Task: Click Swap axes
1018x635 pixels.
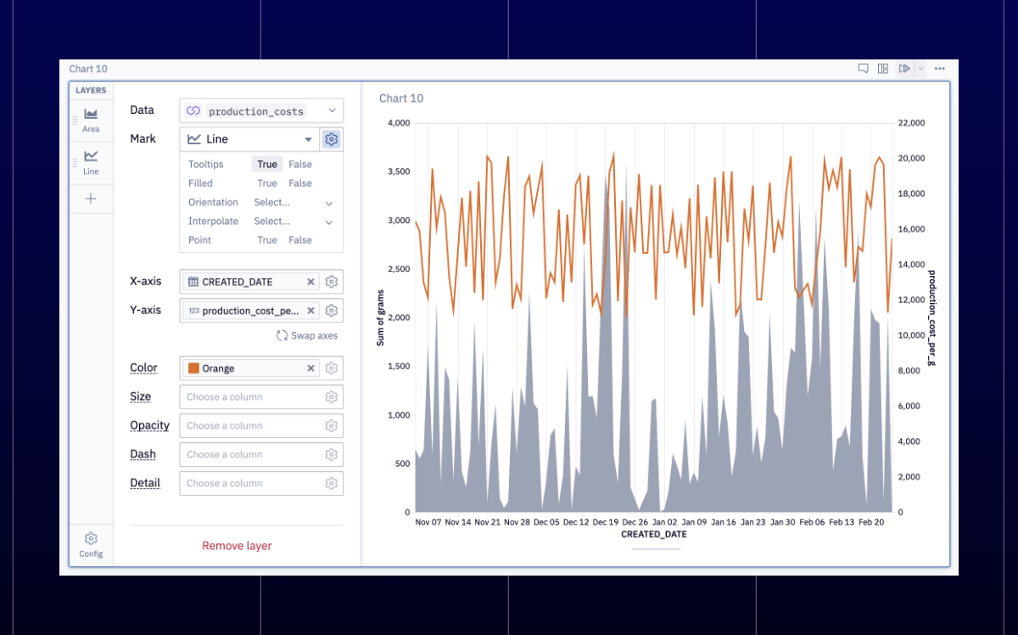Action: [x=307, y=335]
